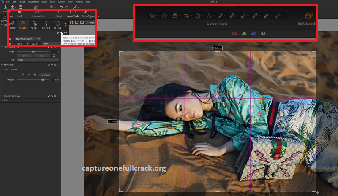This screenshot has width=338, height=196.
Task: Select the Heal bandage cursor tool
Action: click(232, 16)
